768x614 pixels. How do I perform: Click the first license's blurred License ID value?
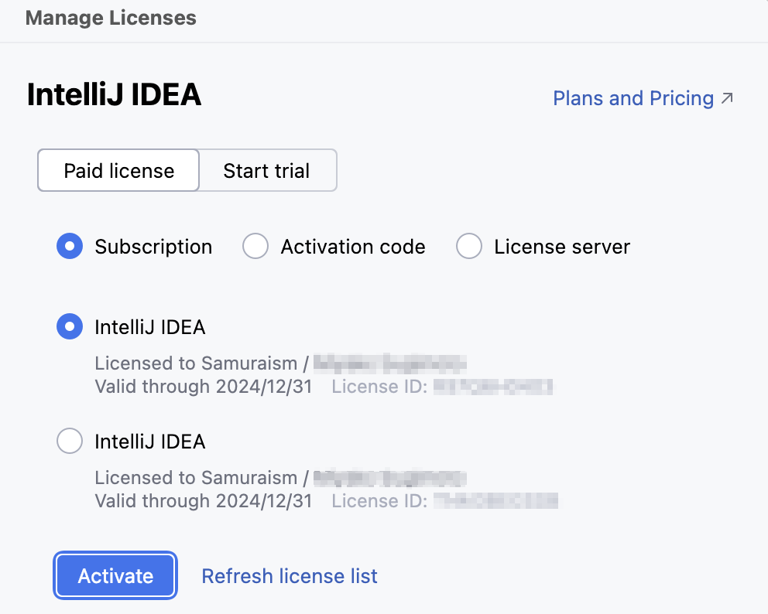(x=493, y=387)
